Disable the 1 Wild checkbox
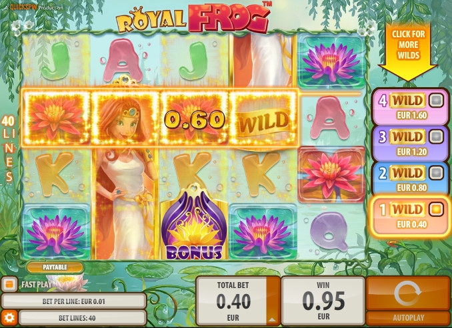 click(436, 209)
